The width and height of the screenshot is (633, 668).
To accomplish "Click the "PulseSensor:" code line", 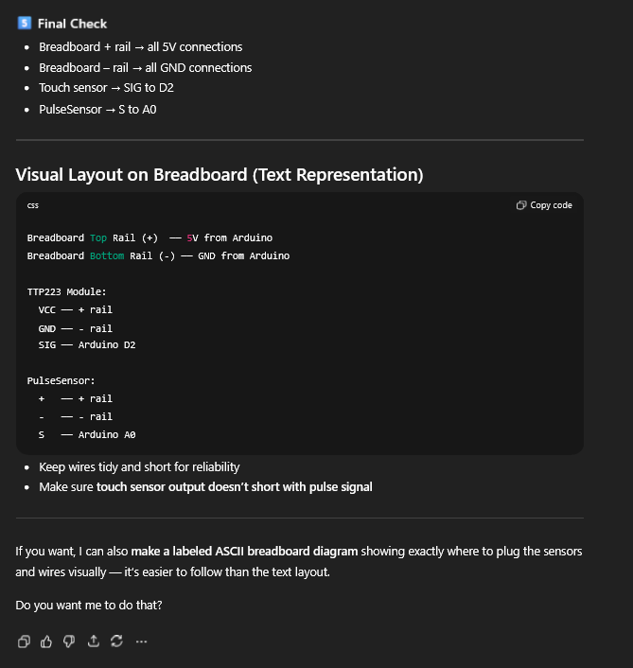I will (62, 380).
